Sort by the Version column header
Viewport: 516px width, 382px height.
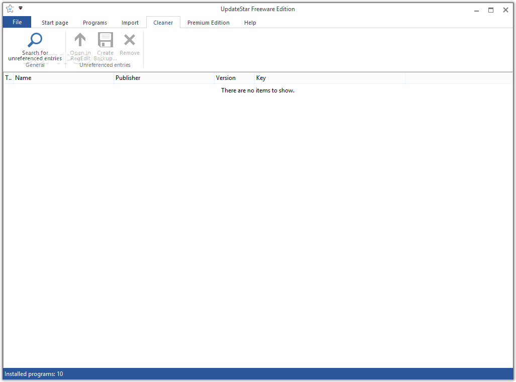234,78
